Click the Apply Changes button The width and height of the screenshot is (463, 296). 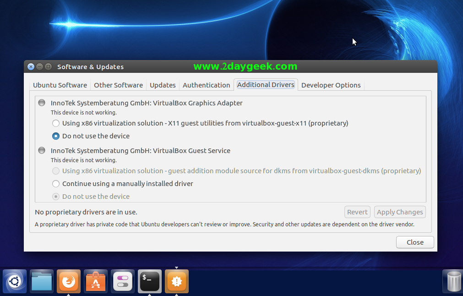point(400,212)
